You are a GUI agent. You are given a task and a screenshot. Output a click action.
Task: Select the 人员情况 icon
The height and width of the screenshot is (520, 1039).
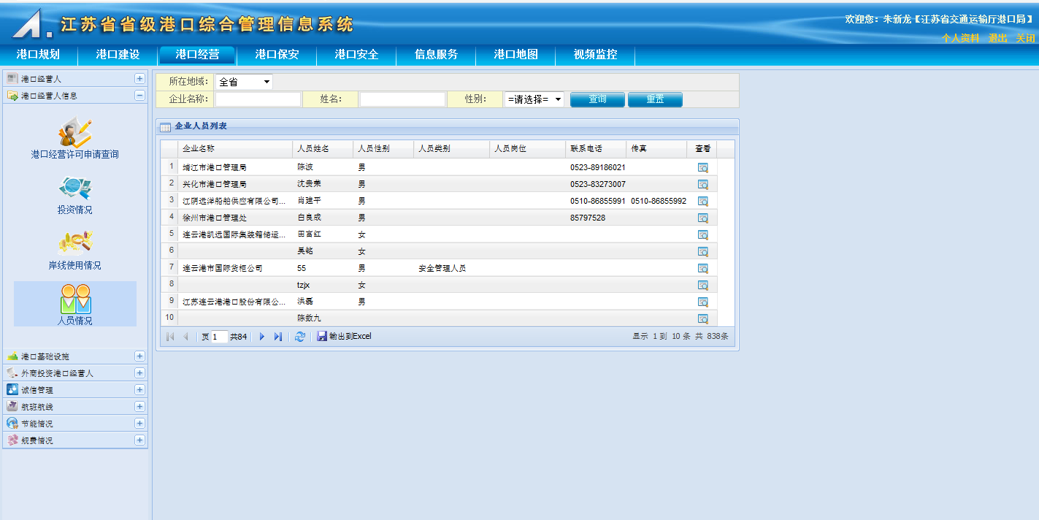[75, 300]
